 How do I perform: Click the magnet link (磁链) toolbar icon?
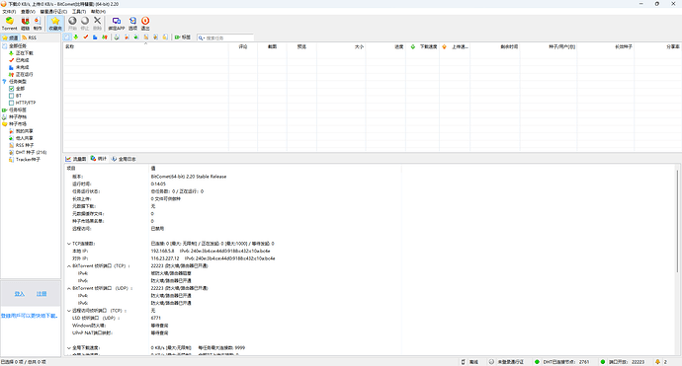point(26,24)
